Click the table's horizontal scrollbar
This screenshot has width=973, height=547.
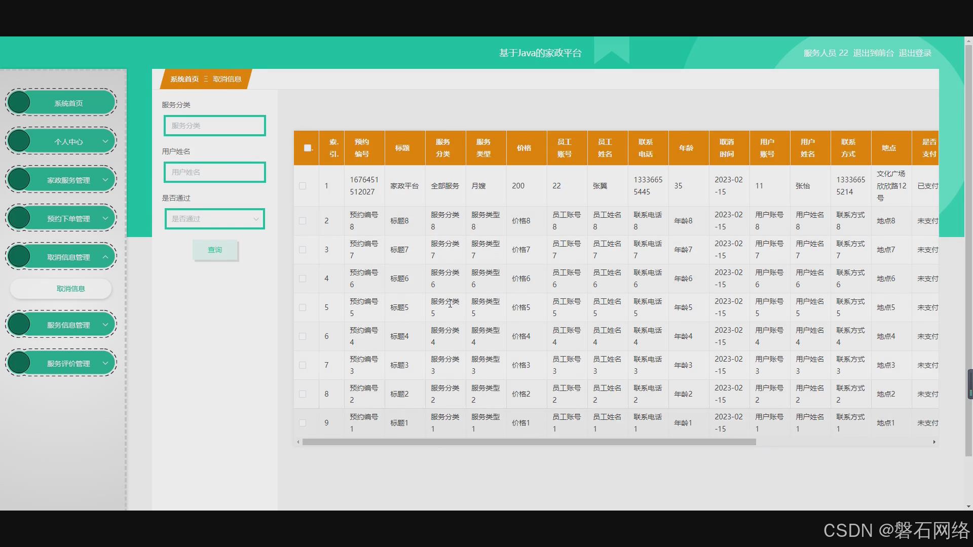click(529, 442)
